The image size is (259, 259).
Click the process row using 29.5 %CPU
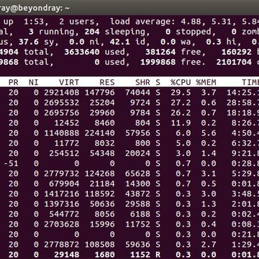tap(129, 93)
